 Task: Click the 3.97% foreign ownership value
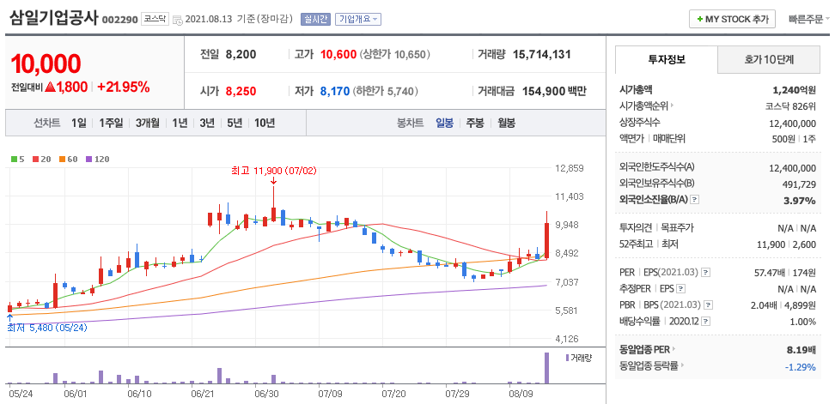pyautogui.click(x=801, y=201)
